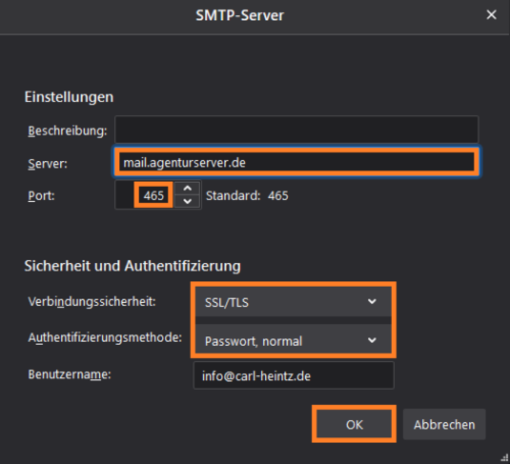Open the SSL/TLS connection security dropdown

293,302
